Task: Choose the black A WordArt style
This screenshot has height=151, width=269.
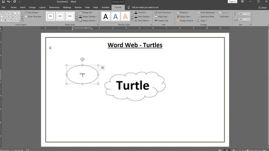Action: [x=105, y=17]
